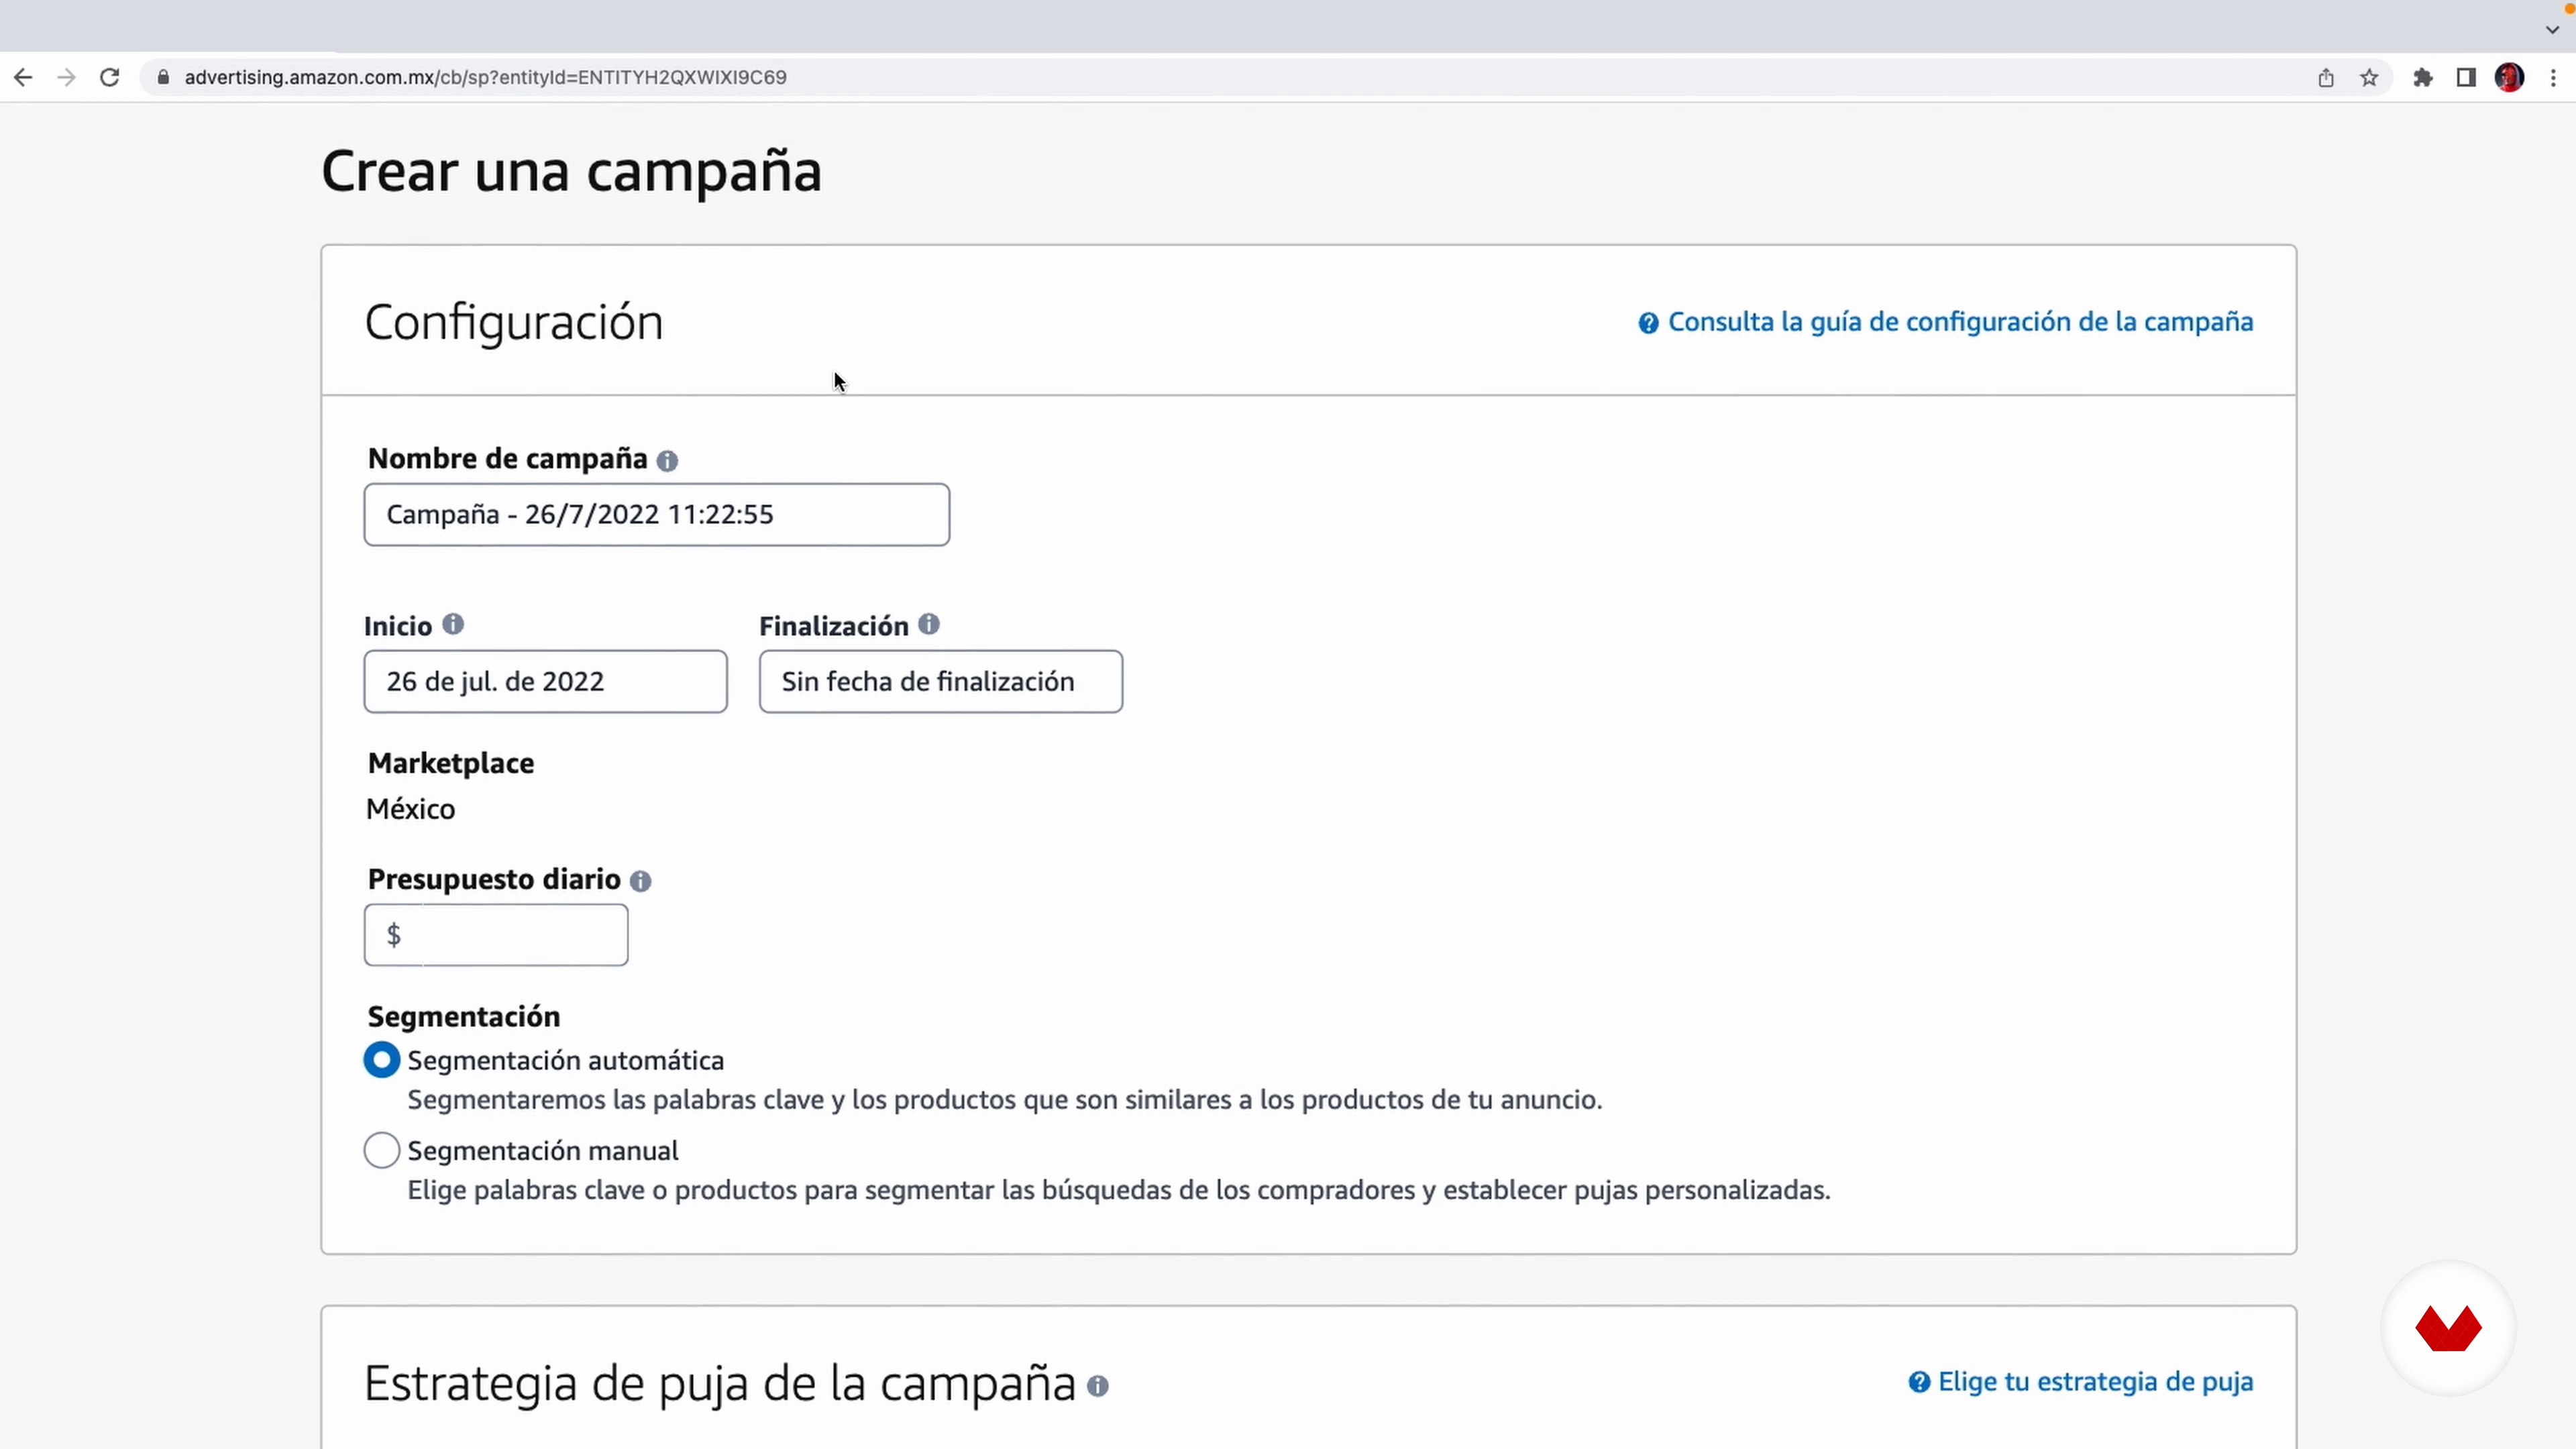2576x1449 pixels.
Task: Click automatic segmentation description text
Action: (x=1005, y=1100)
